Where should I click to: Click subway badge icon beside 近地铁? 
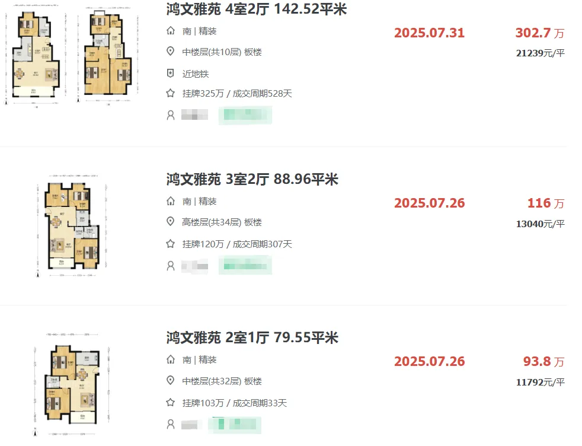coord(170,73)
